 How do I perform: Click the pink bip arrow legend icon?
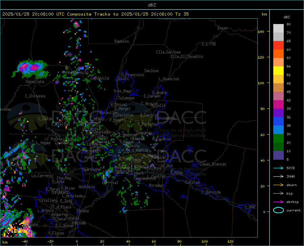tap(278, 194)
